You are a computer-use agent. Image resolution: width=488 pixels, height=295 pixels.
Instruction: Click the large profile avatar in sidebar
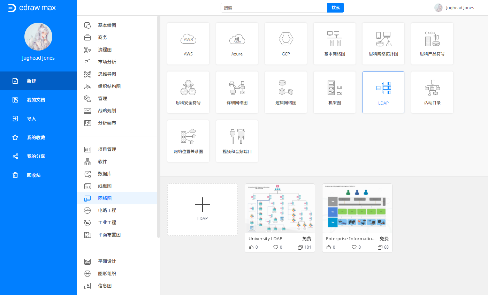tap(38, 37)
